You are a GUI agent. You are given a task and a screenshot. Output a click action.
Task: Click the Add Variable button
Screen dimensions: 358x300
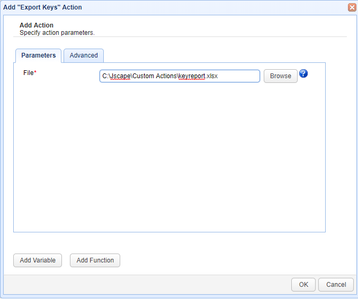click(x=38, y=260)
